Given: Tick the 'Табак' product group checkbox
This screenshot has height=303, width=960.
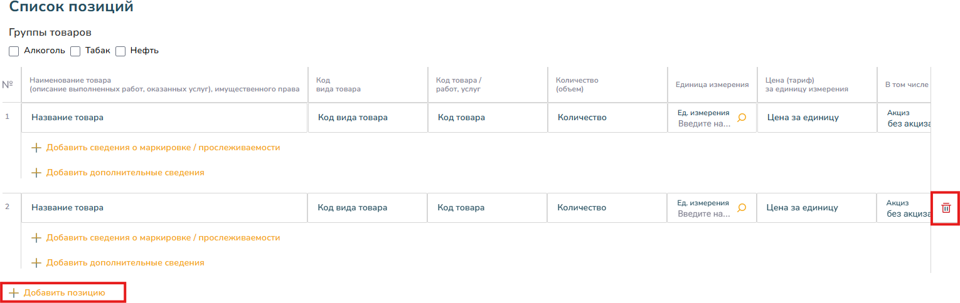Looking at the screenshot, I should [x=75, y=51].
